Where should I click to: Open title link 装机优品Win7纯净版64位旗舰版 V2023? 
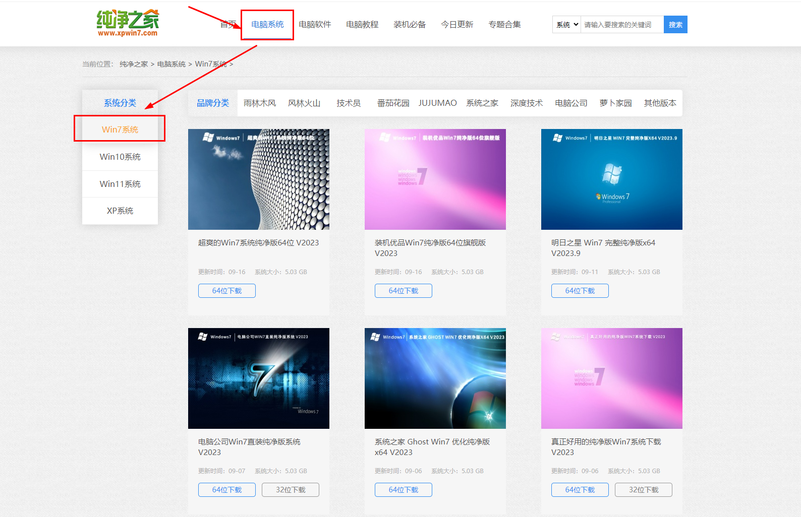430,248
